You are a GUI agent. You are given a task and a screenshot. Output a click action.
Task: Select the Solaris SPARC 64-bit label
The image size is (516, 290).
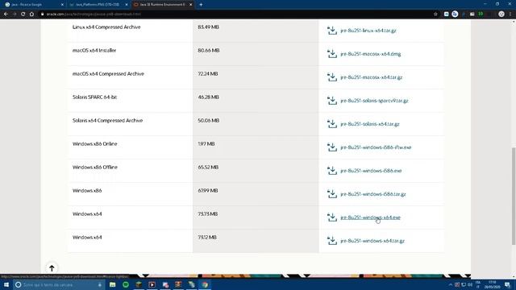click(95, 97)
